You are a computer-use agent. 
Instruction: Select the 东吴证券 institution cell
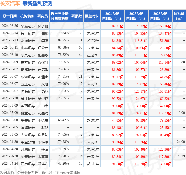pyautogui.click(x=28, y=55)
